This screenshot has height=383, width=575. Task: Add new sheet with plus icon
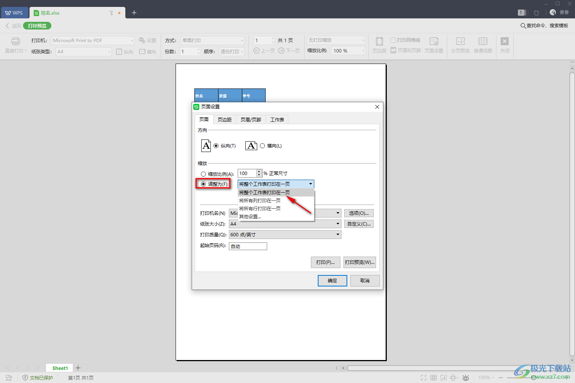(78, 368)
